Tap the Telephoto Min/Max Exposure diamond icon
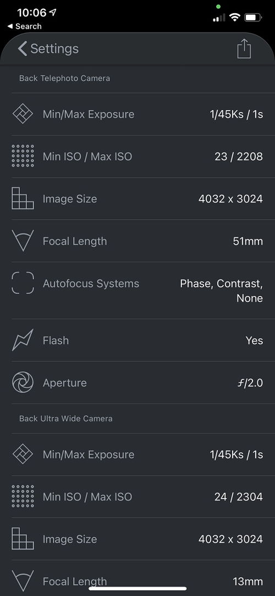 coord(23,114)
